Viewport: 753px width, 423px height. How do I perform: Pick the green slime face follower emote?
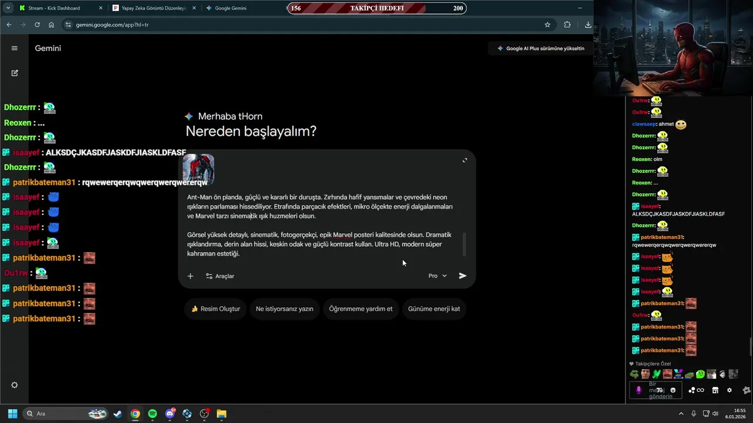tap(700, 374)
